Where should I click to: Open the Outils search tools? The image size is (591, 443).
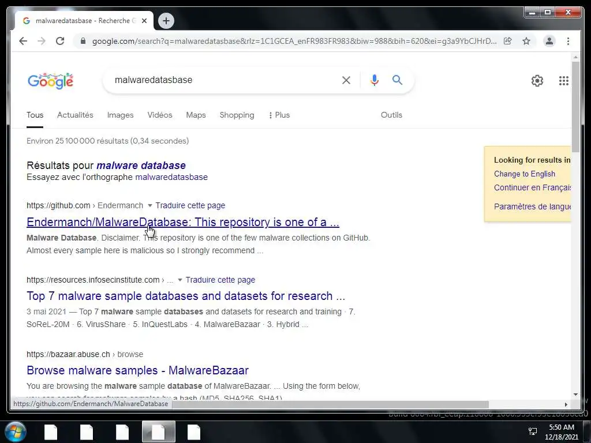391,115
